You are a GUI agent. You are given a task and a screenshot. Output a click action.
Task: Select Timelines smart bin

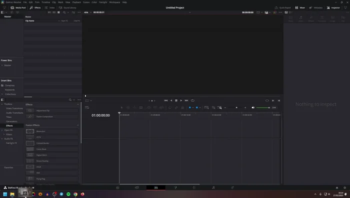coord(10,85)
